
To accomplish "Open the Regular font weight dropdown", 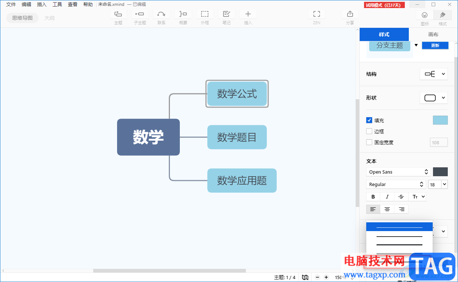I will pyautogui.click(x=396, y=184).
